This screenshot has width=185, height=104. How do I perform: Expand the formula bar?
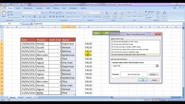[x=184, y=24]
